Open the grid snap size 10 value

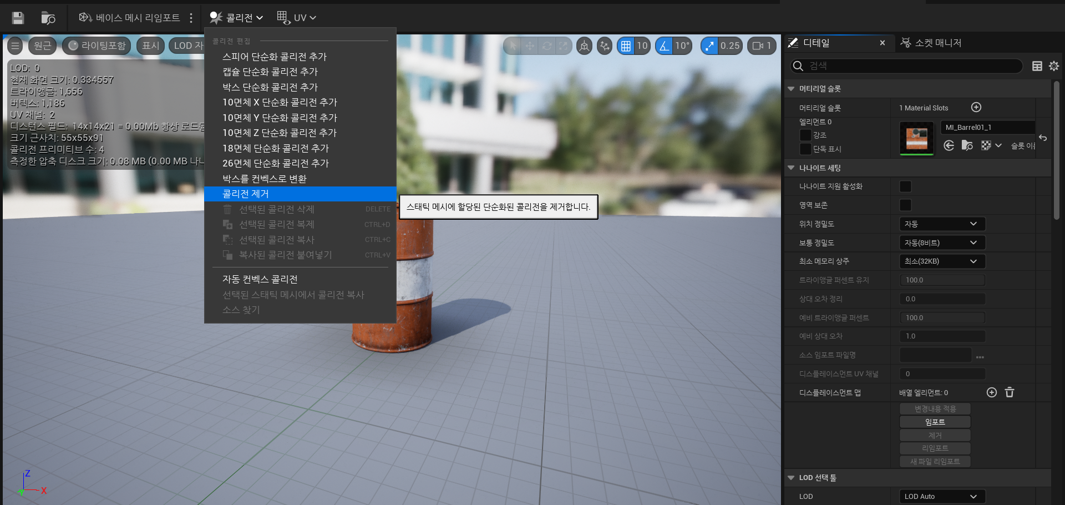point(642,46)
